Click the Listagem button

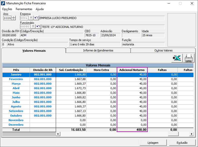pos(153,143)
